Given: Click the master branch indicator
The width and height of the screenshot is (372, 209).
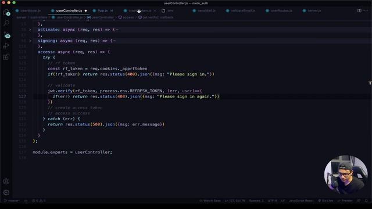Looking at the screenshot, I should point(12,201).
